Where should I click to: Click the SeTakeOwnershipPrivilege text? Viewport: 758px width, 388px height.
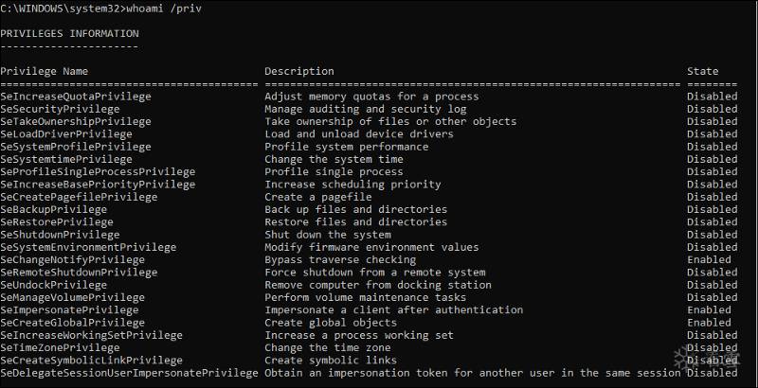click(x=76, y=121)
